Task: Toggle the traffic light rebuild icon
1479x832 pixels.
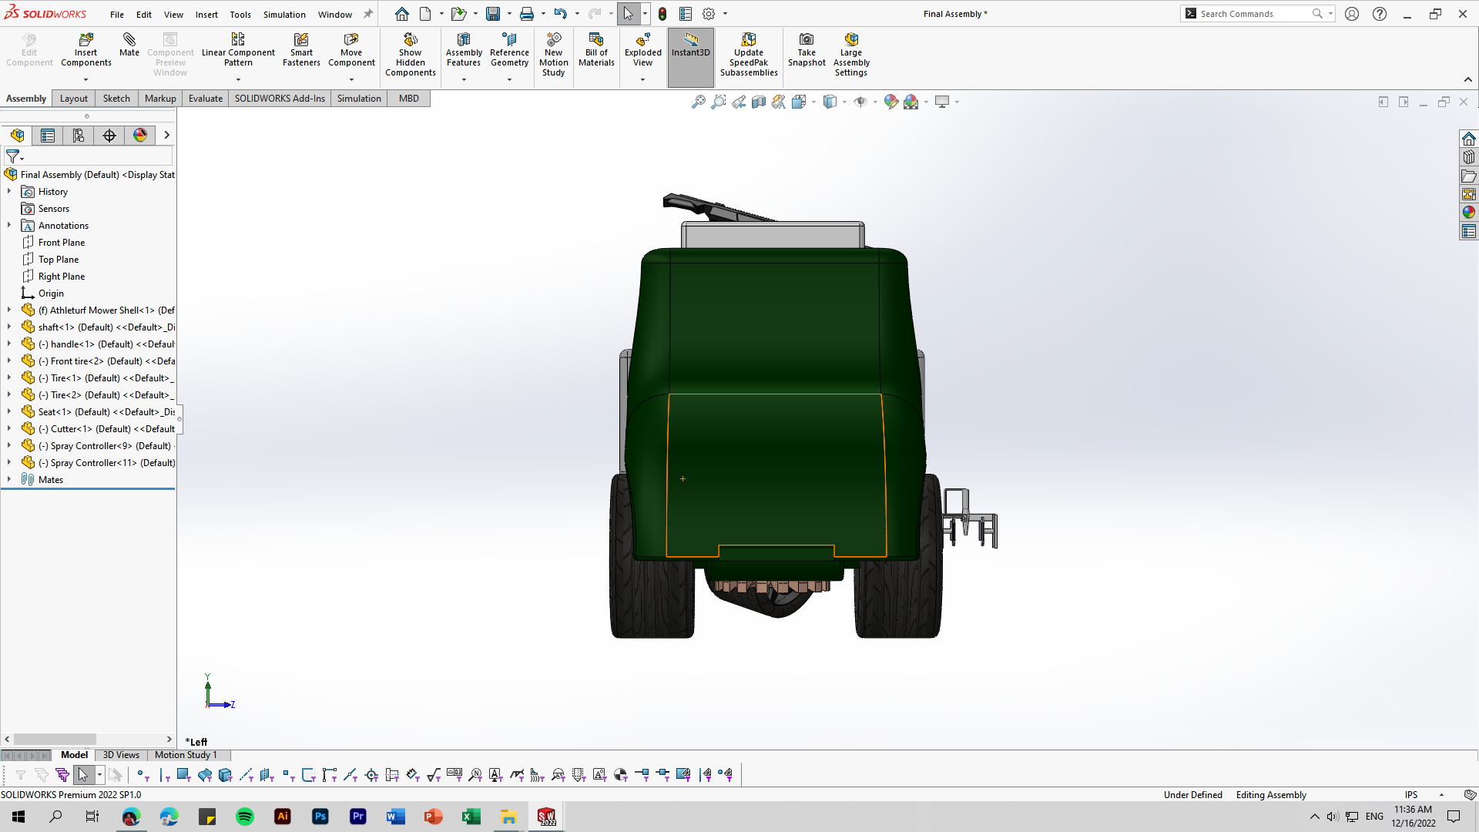Action: 662,14
